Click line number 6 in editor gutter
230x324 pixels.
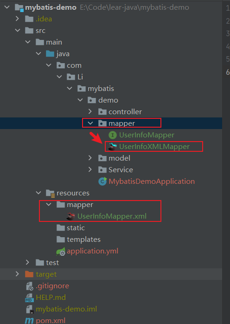point(228,72)
